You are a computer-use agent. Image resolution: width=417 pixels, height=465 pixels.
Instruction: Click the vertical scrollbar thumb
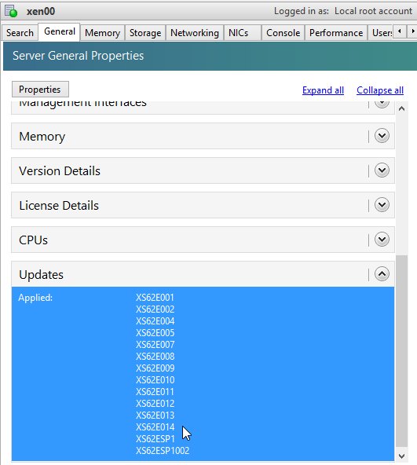tap(402, 351)
